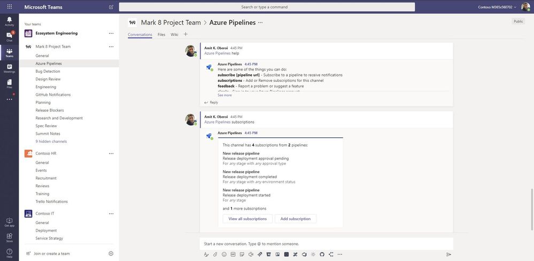The height and width of the screenshot is (261, 534).
Task: Focus the search or command box
Action: point(267,7)
